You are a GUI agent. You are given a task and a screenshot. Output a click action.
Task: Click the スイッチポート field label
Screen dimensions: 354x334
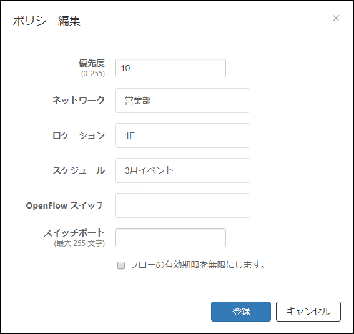(x=74, y=233)
